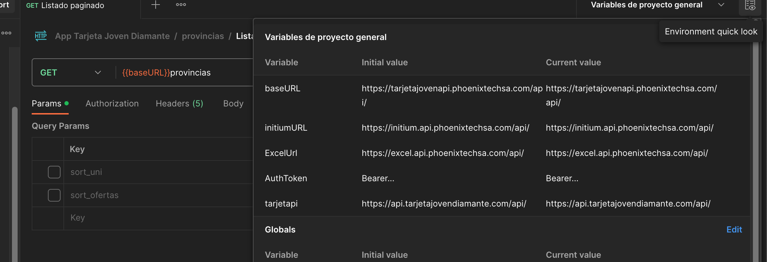
Task: Open the Body tab
Action: tap(233, 104)
